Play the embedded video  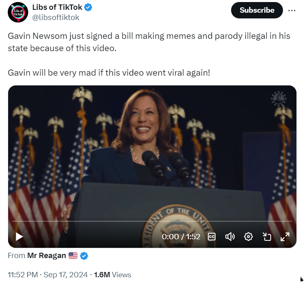[x=19, y=236]
